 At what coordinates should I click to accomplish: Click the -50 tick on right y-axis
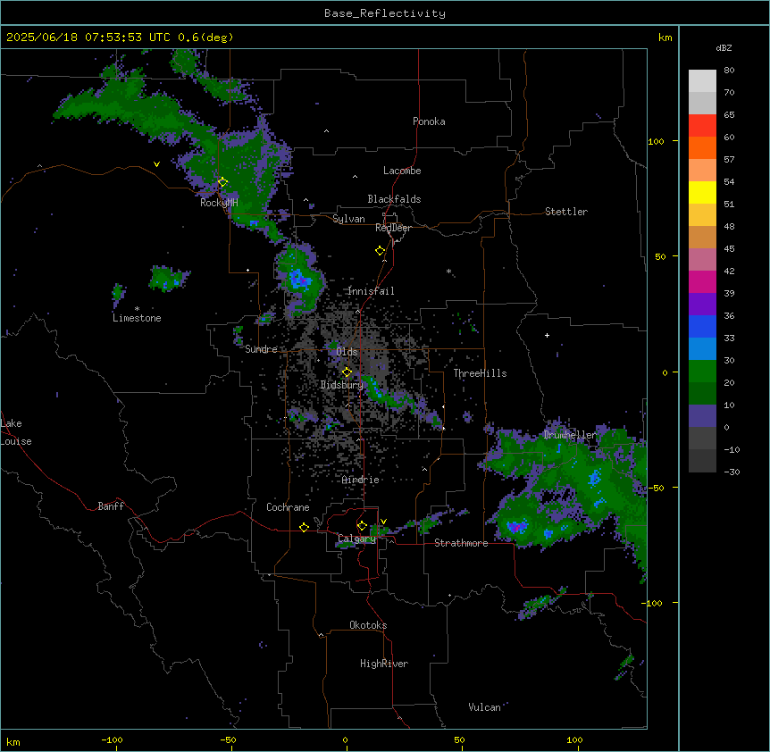click(656, 488)
